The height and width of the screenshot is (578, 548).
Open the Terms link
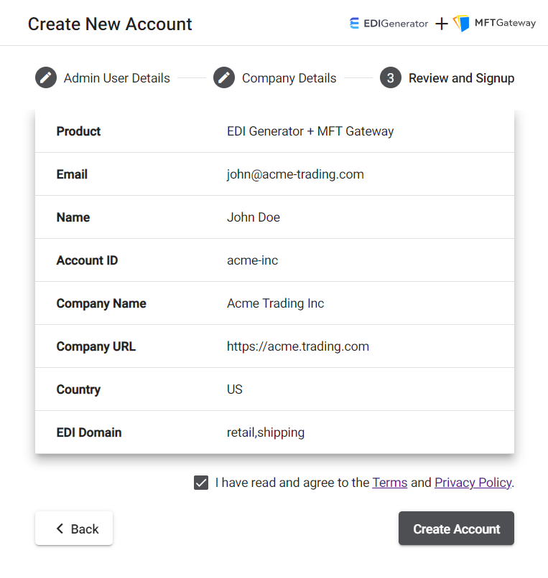(389, 483)
